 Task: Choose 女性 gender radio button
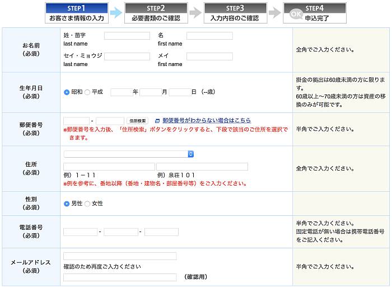click(x=87, y=204)
